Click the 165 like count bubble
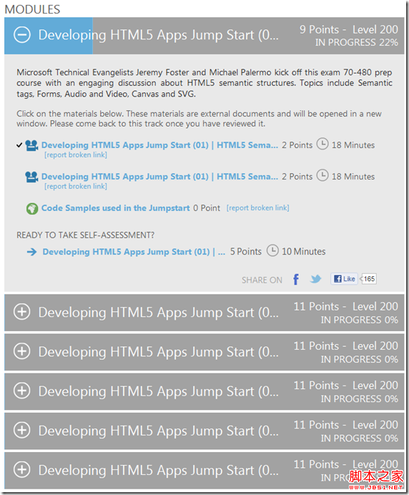 point(369,279)
